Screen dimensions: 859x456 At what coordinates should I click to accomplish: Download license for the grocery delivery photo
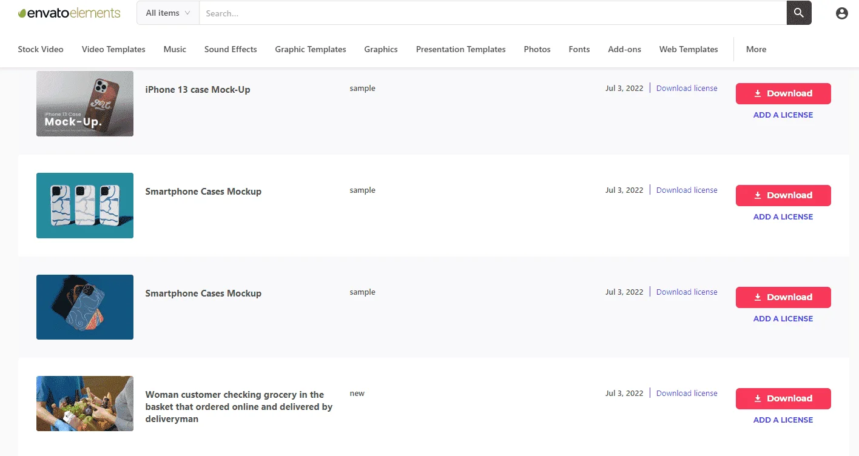tap(687, 393)
